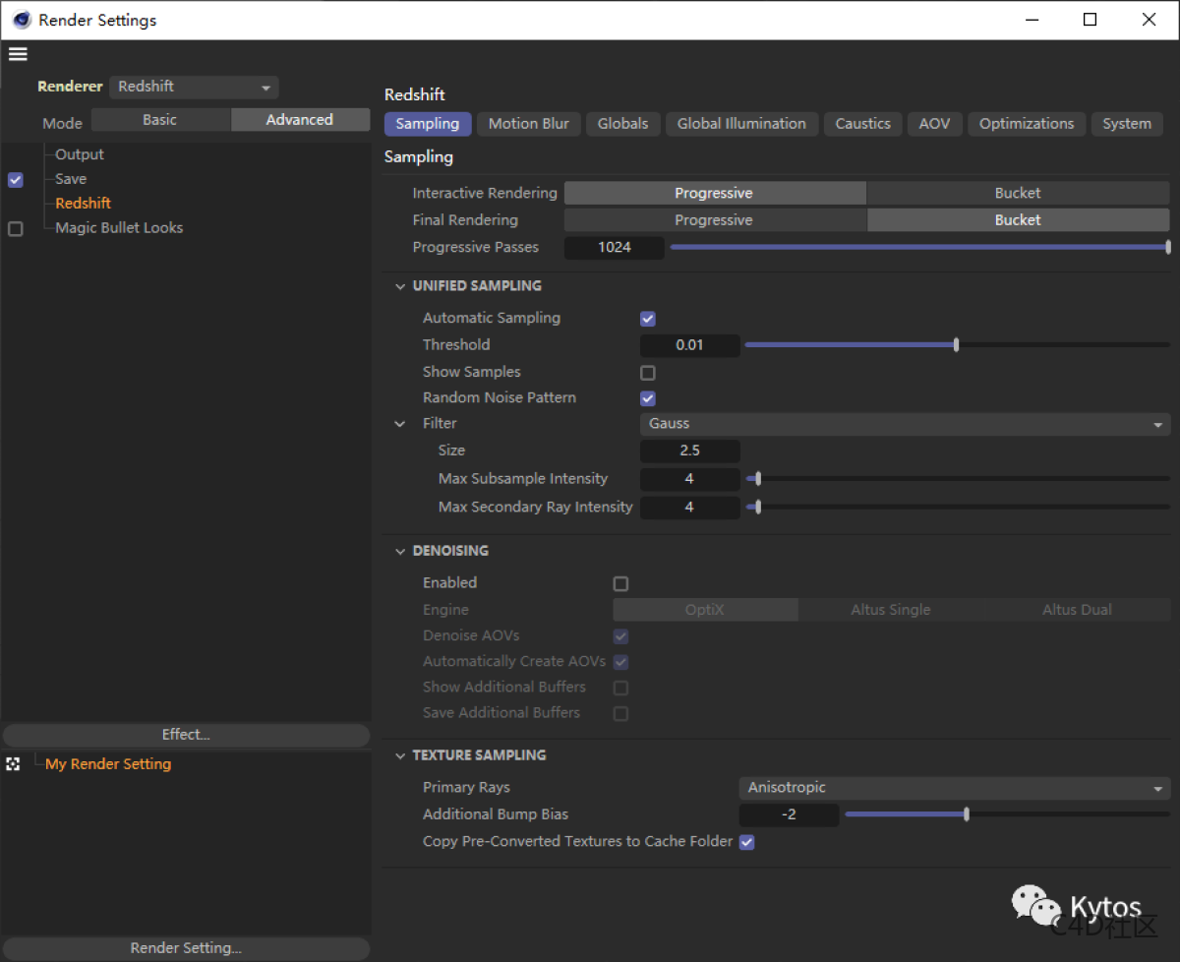
Task: Click the icon beside My Render Setting
Action: coord(13,763)
